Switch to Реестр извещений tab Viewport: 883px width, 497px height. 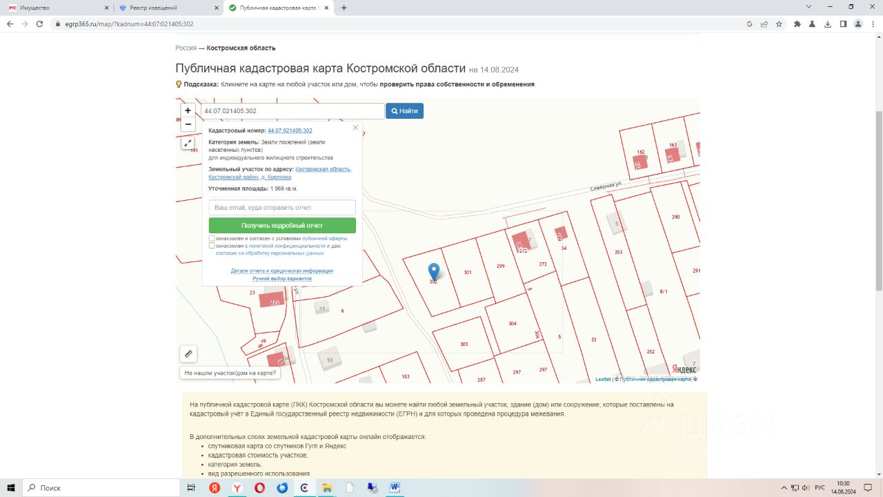(x=168, y=8)
